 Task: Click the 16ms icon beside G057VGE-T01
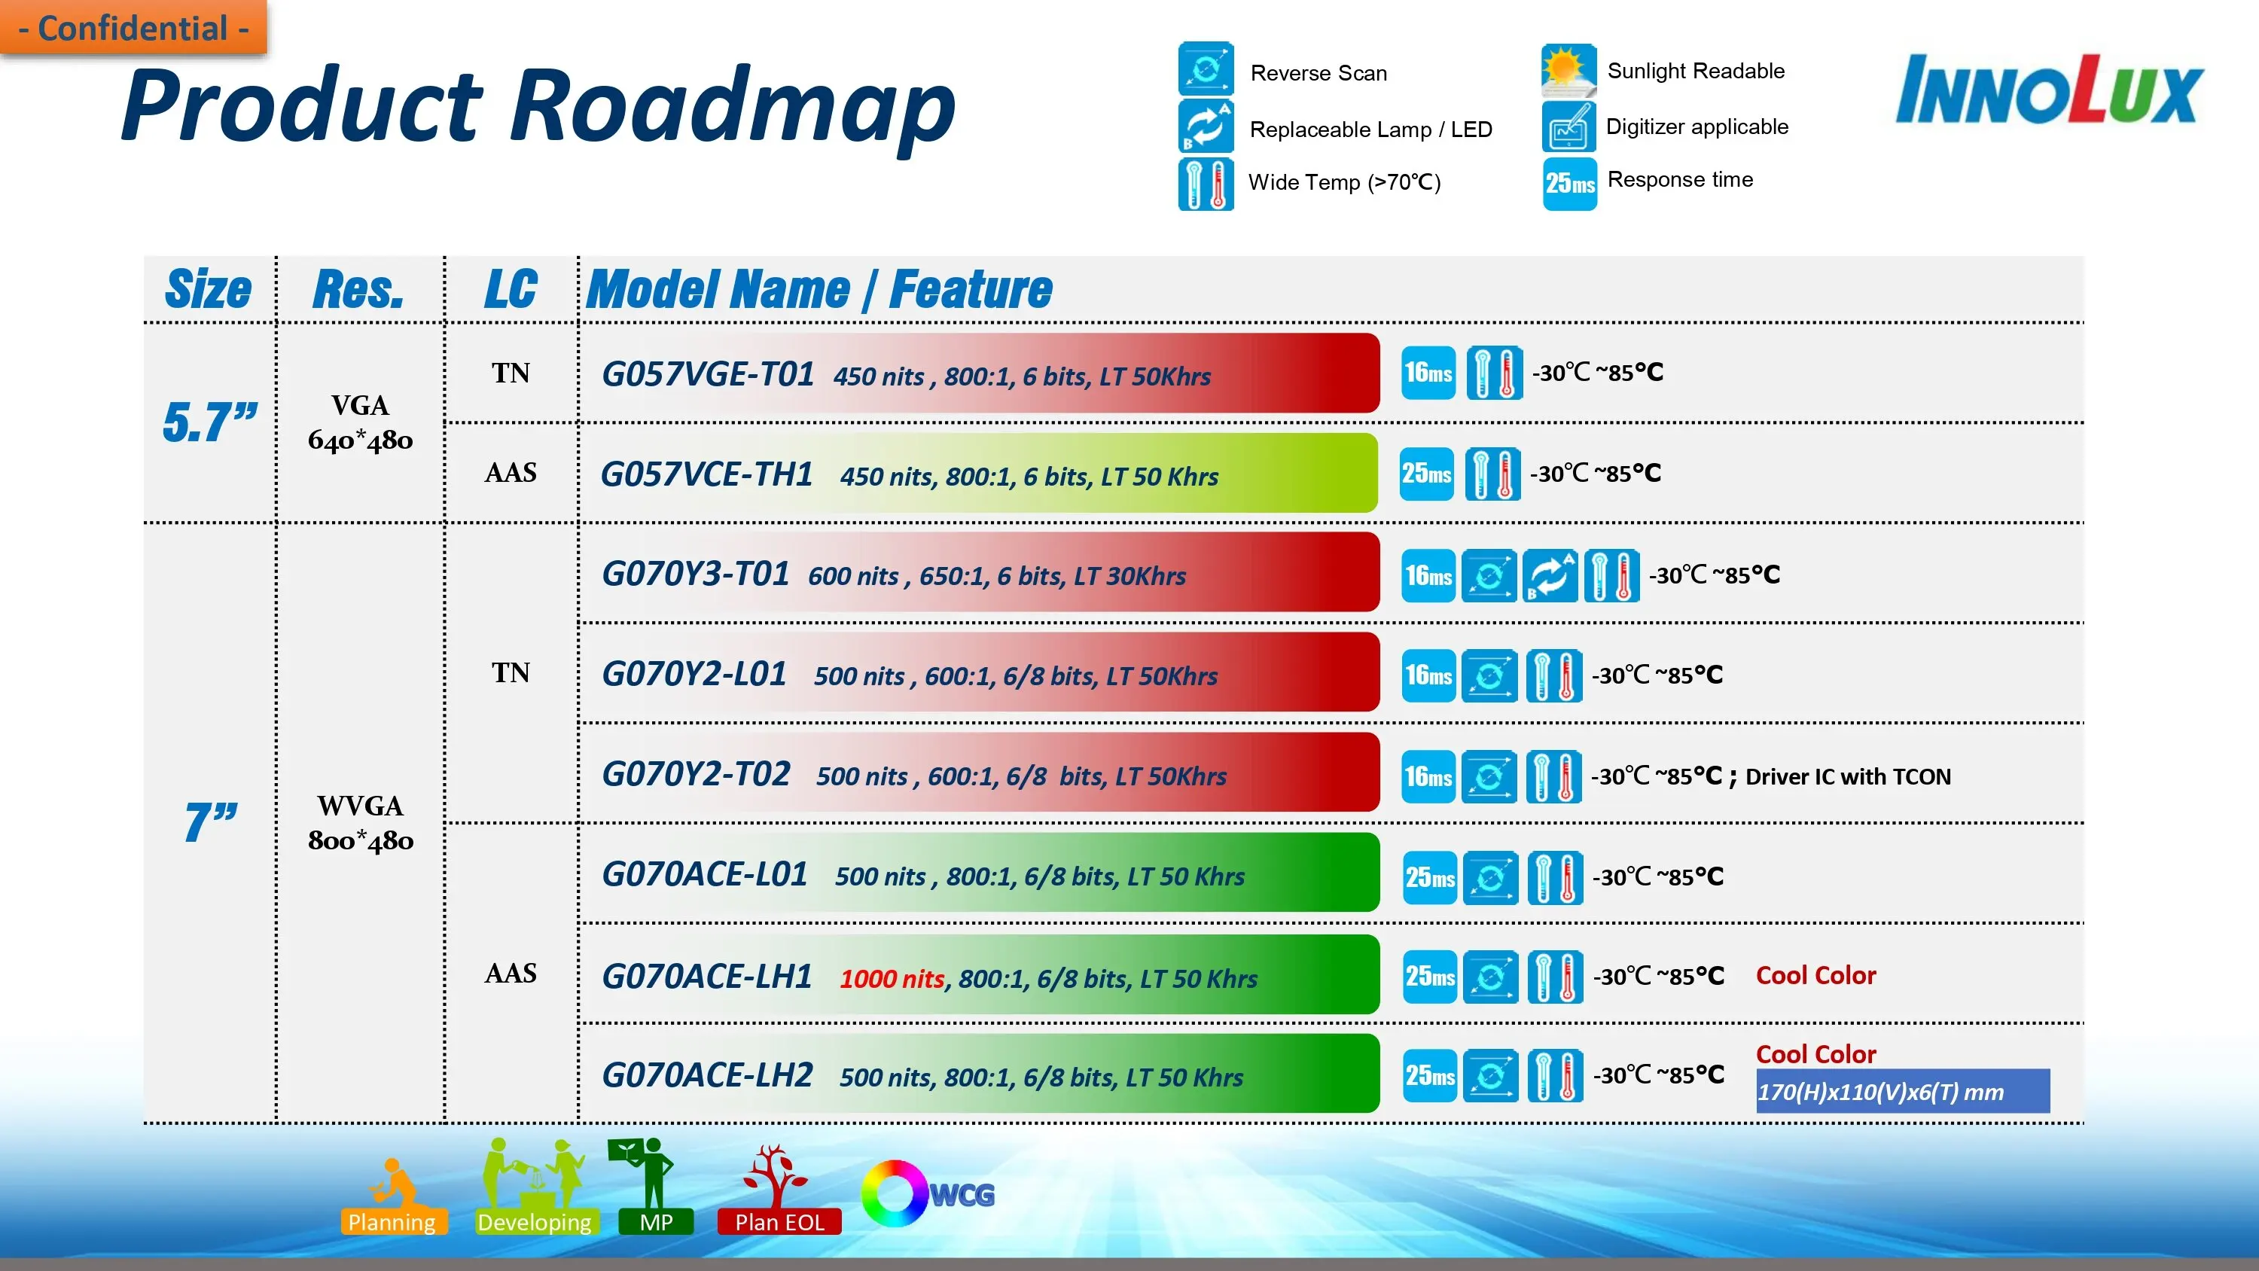(1428, 373)
